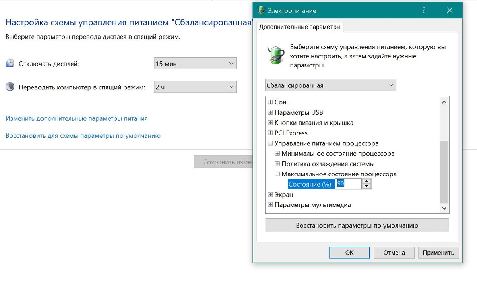Click the partially hidden 'Сохранить изменения' button
Viewport: 477px width, 295px height.
pyautogui.click(x=223, y=162)
